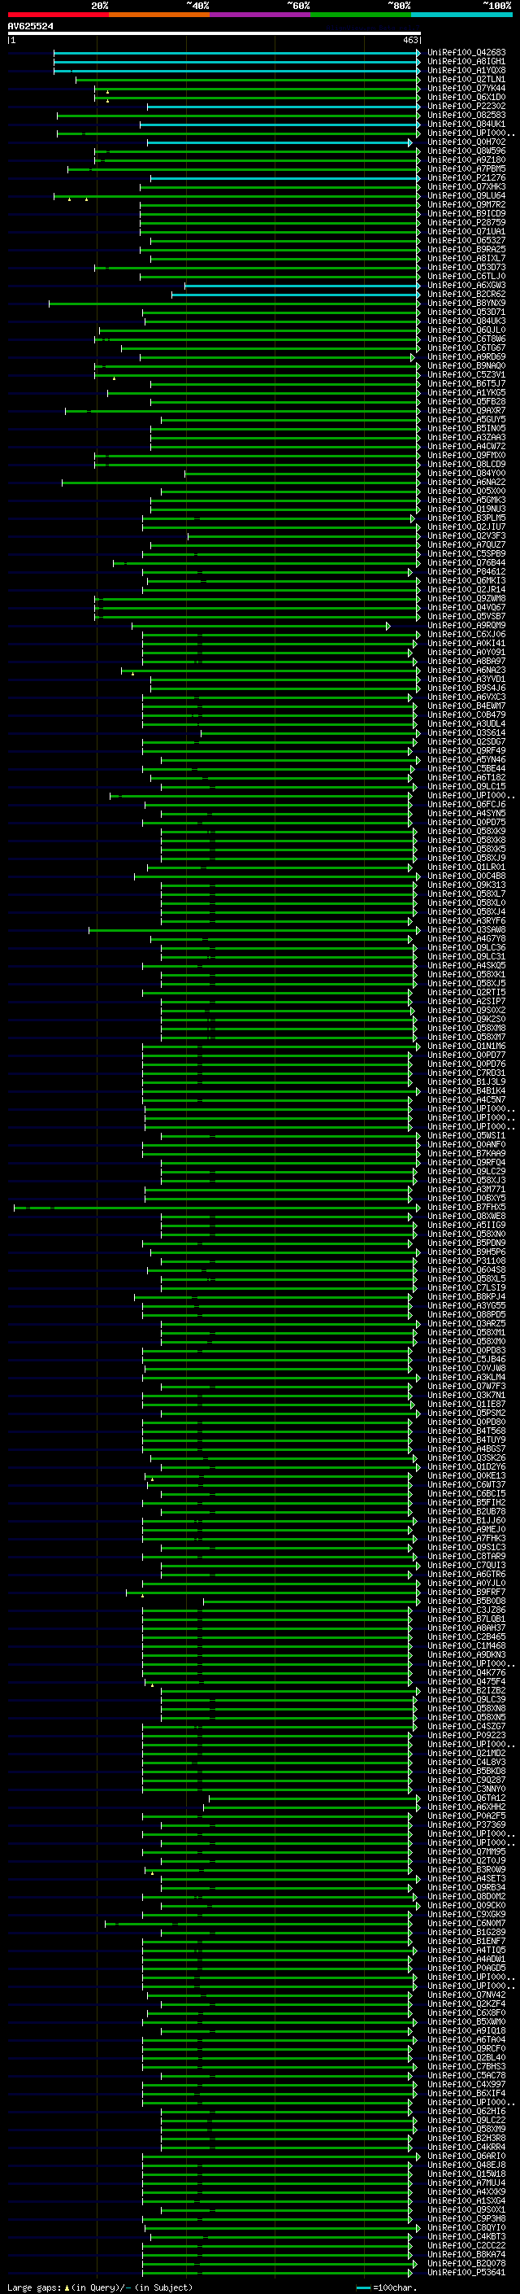520x2294 pixels.
Task: Select the UniRef100_B9FRF7 label
Action: click(466, 1593)
